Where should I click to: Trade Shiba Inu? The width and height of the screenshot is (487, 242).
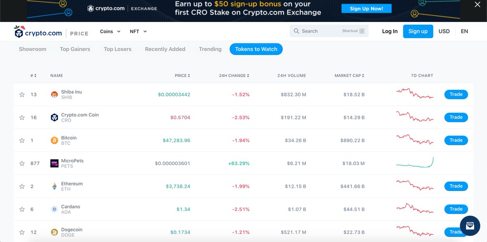[x=456, y=94]
